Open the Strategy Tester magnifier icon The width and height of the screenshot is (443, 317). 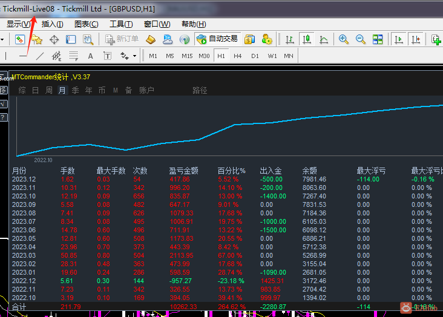point(88,39)
